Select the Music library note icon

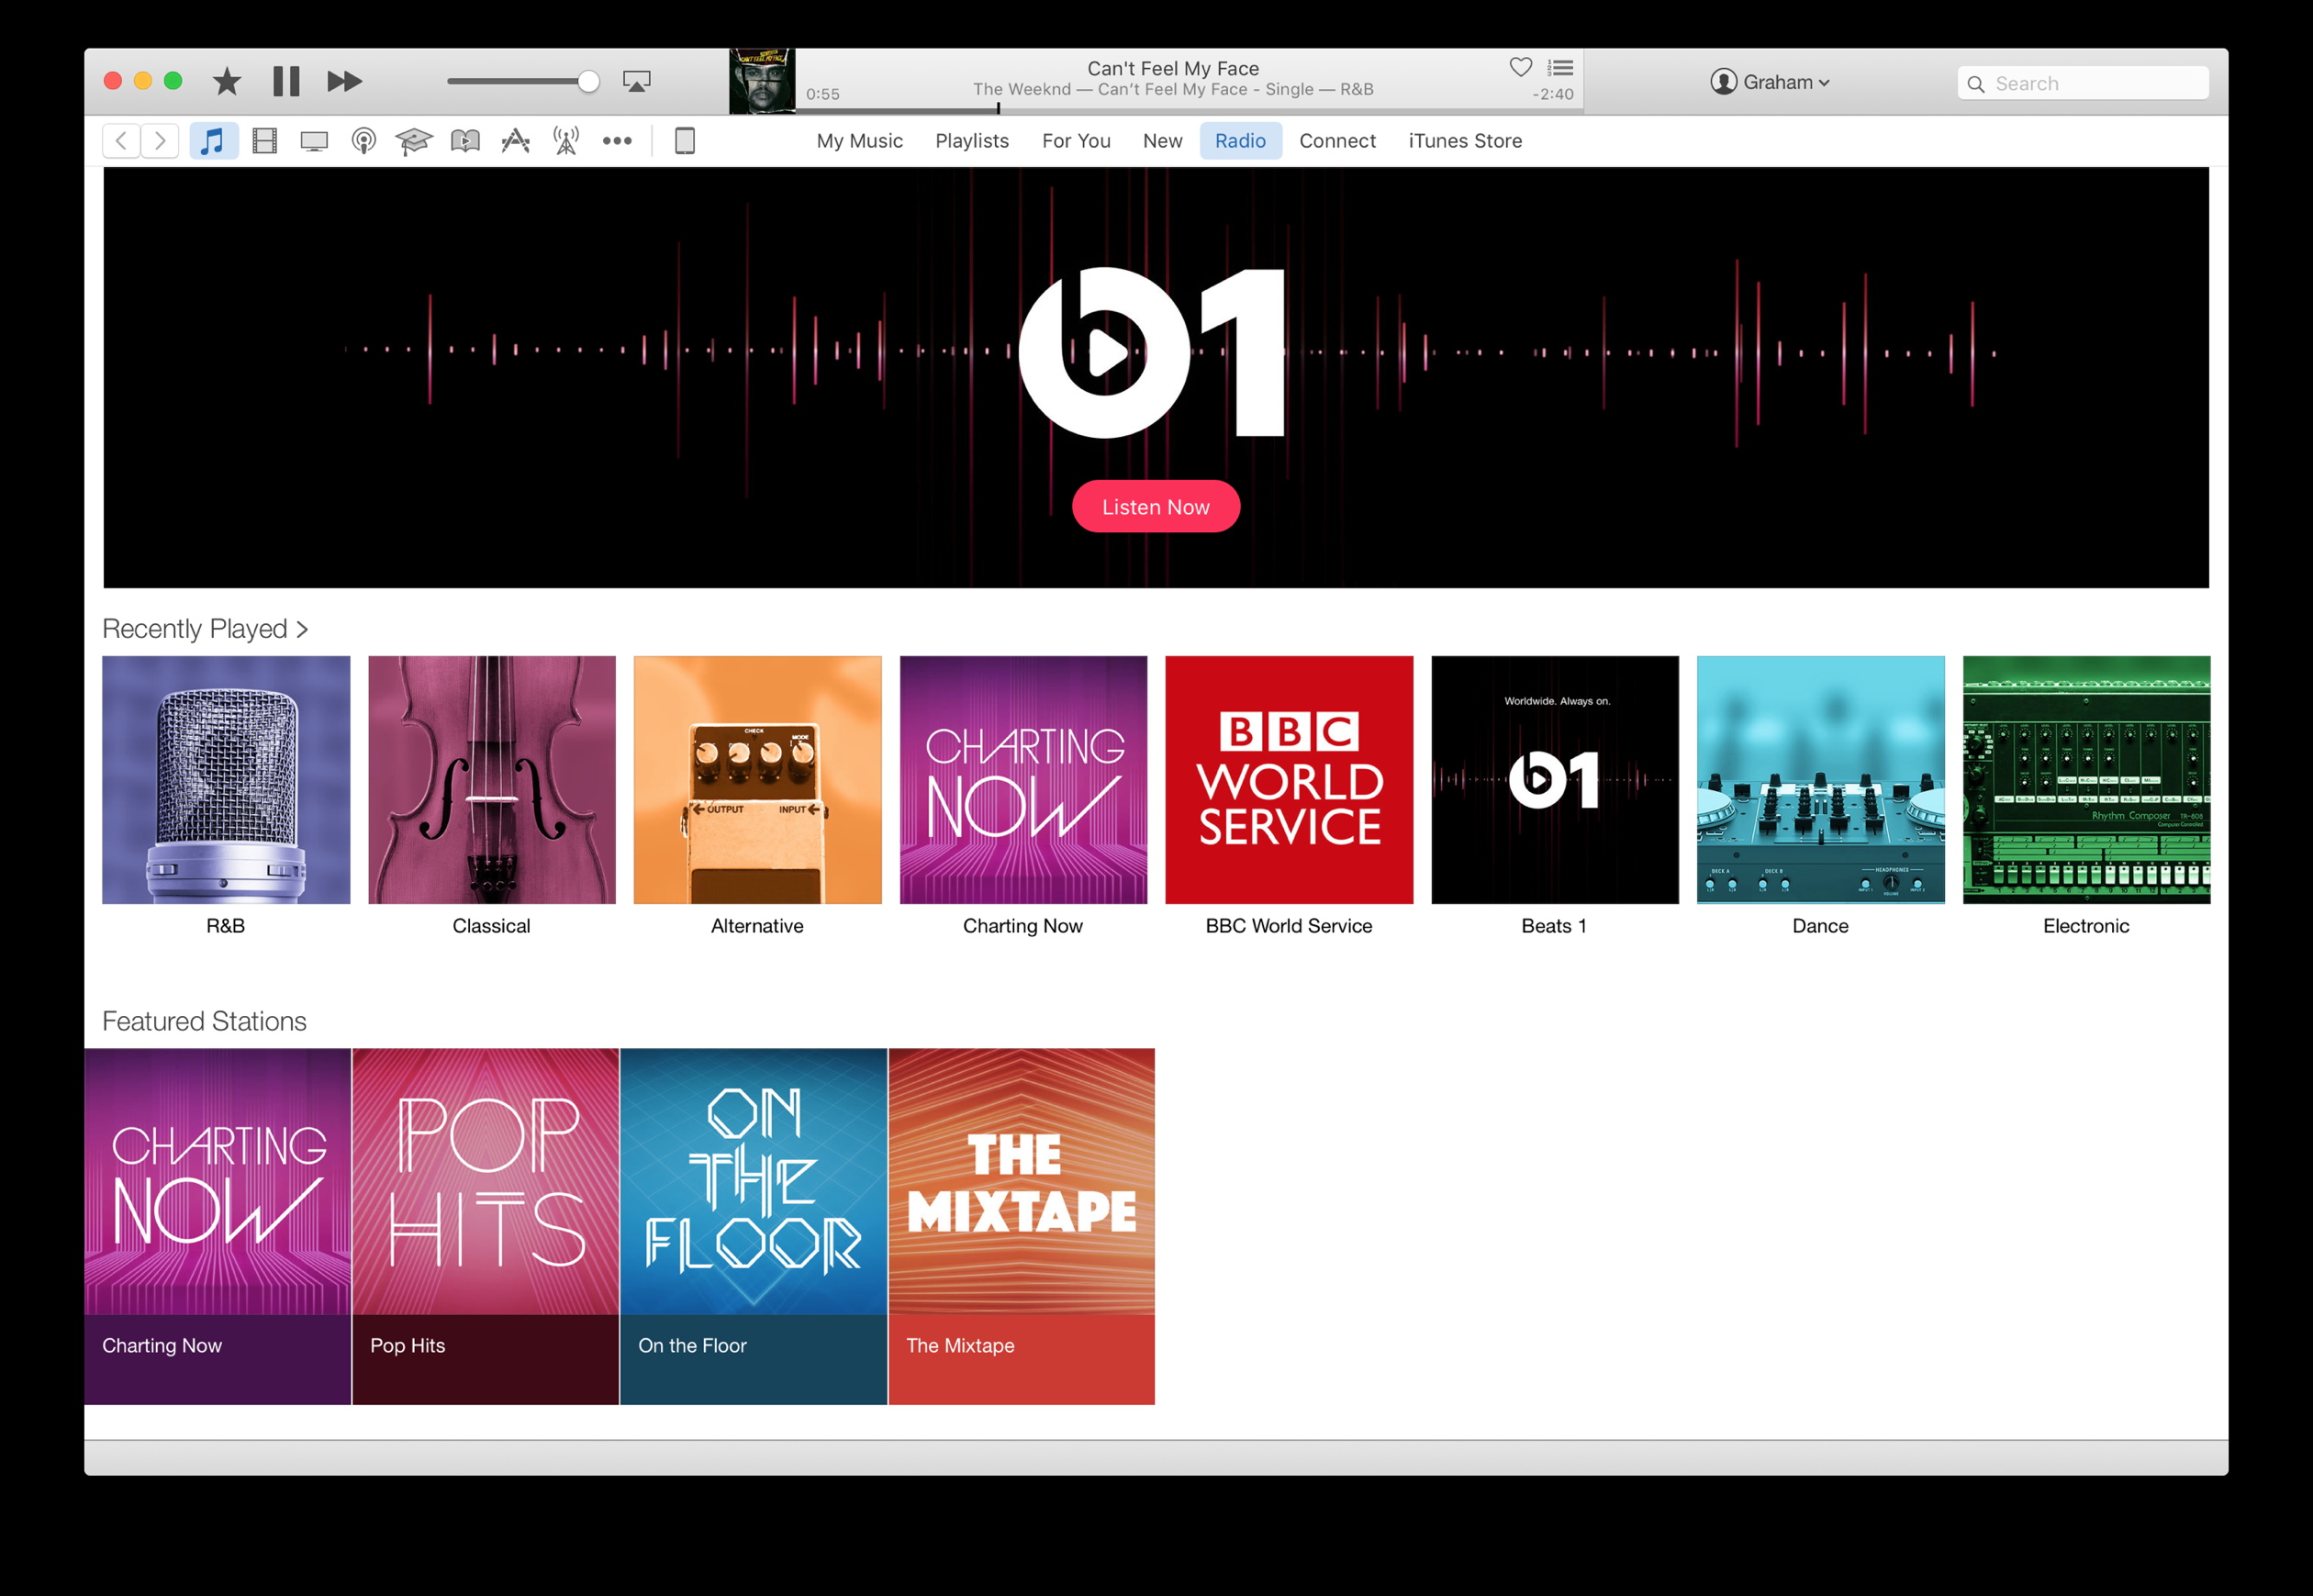213,141
